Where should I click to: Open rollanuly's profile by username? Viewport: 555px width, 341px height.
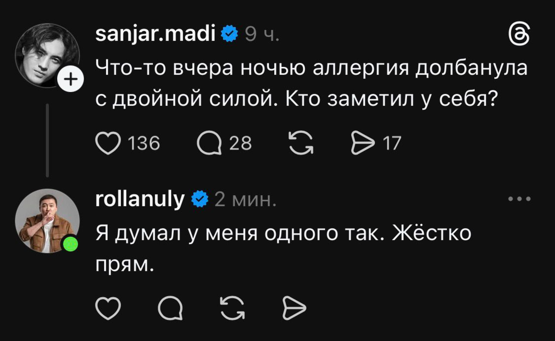pyautogui.click(x=140, y=199)
